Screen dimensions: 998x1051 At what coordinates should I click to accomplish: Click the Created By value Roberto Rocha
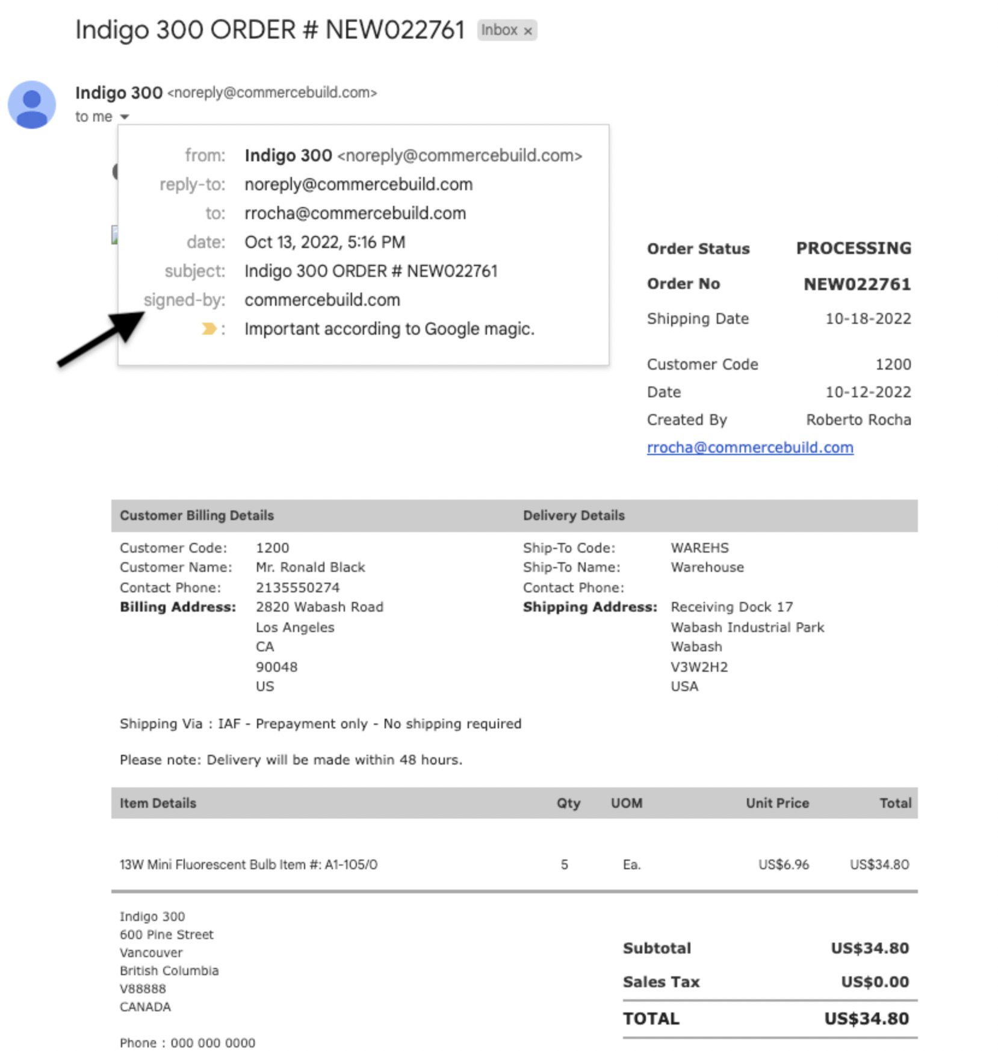point(858,420)
